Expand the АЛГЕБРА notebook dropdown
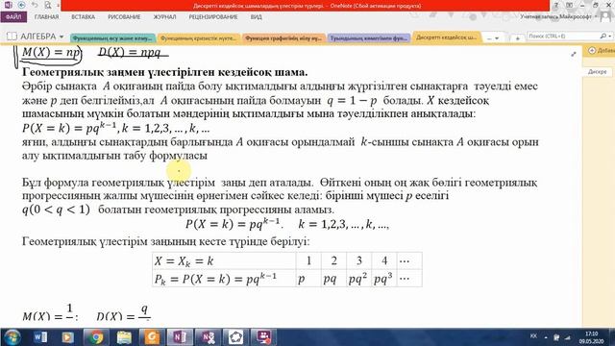Viewport: 615px width, 346px height. pos(61,37)
